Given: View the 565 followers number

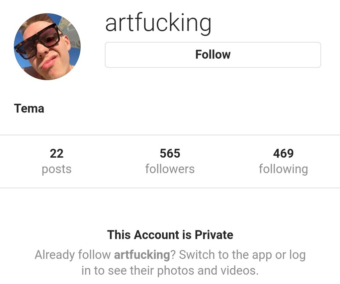Looking at the screenshot, I should pyautogui.click(x=170, y=154).
